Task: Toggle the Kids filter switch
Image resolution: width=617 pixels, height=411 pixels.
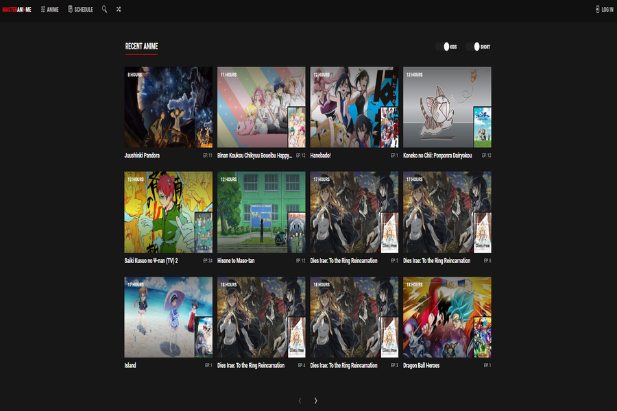Action: pos(442,47)
